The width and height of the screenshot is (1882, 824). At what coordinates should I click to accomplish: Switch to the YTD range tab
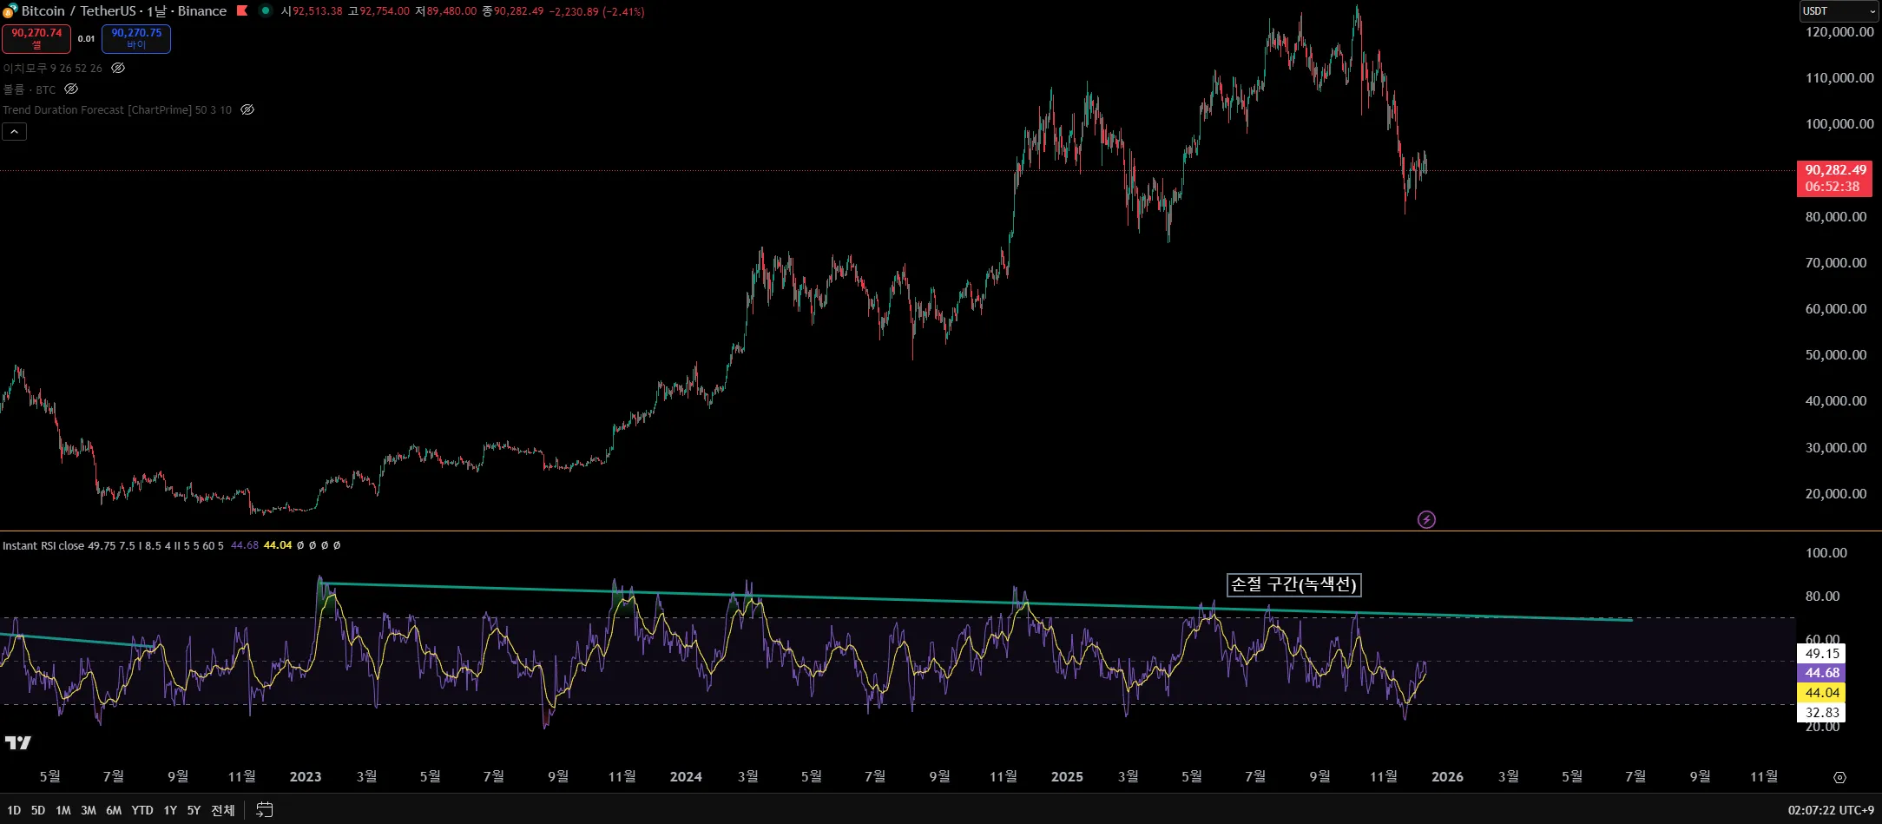142,810
